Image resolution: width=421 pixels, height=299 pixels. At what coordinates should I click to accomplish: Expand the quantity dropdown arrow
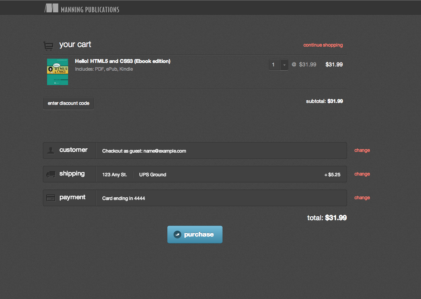(x=284, y=65)
